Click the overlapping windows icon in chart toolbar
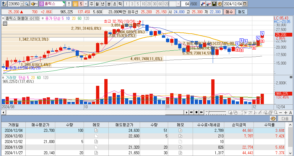The image size is (294, 156). 235,112
